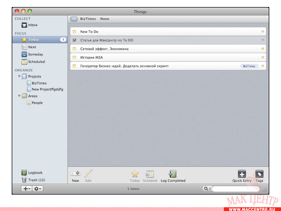The width and height of the screenshot is (281, 211).
Task: Select the Areas folder icon
Action: pyautogui.click(x=24, y=96)
